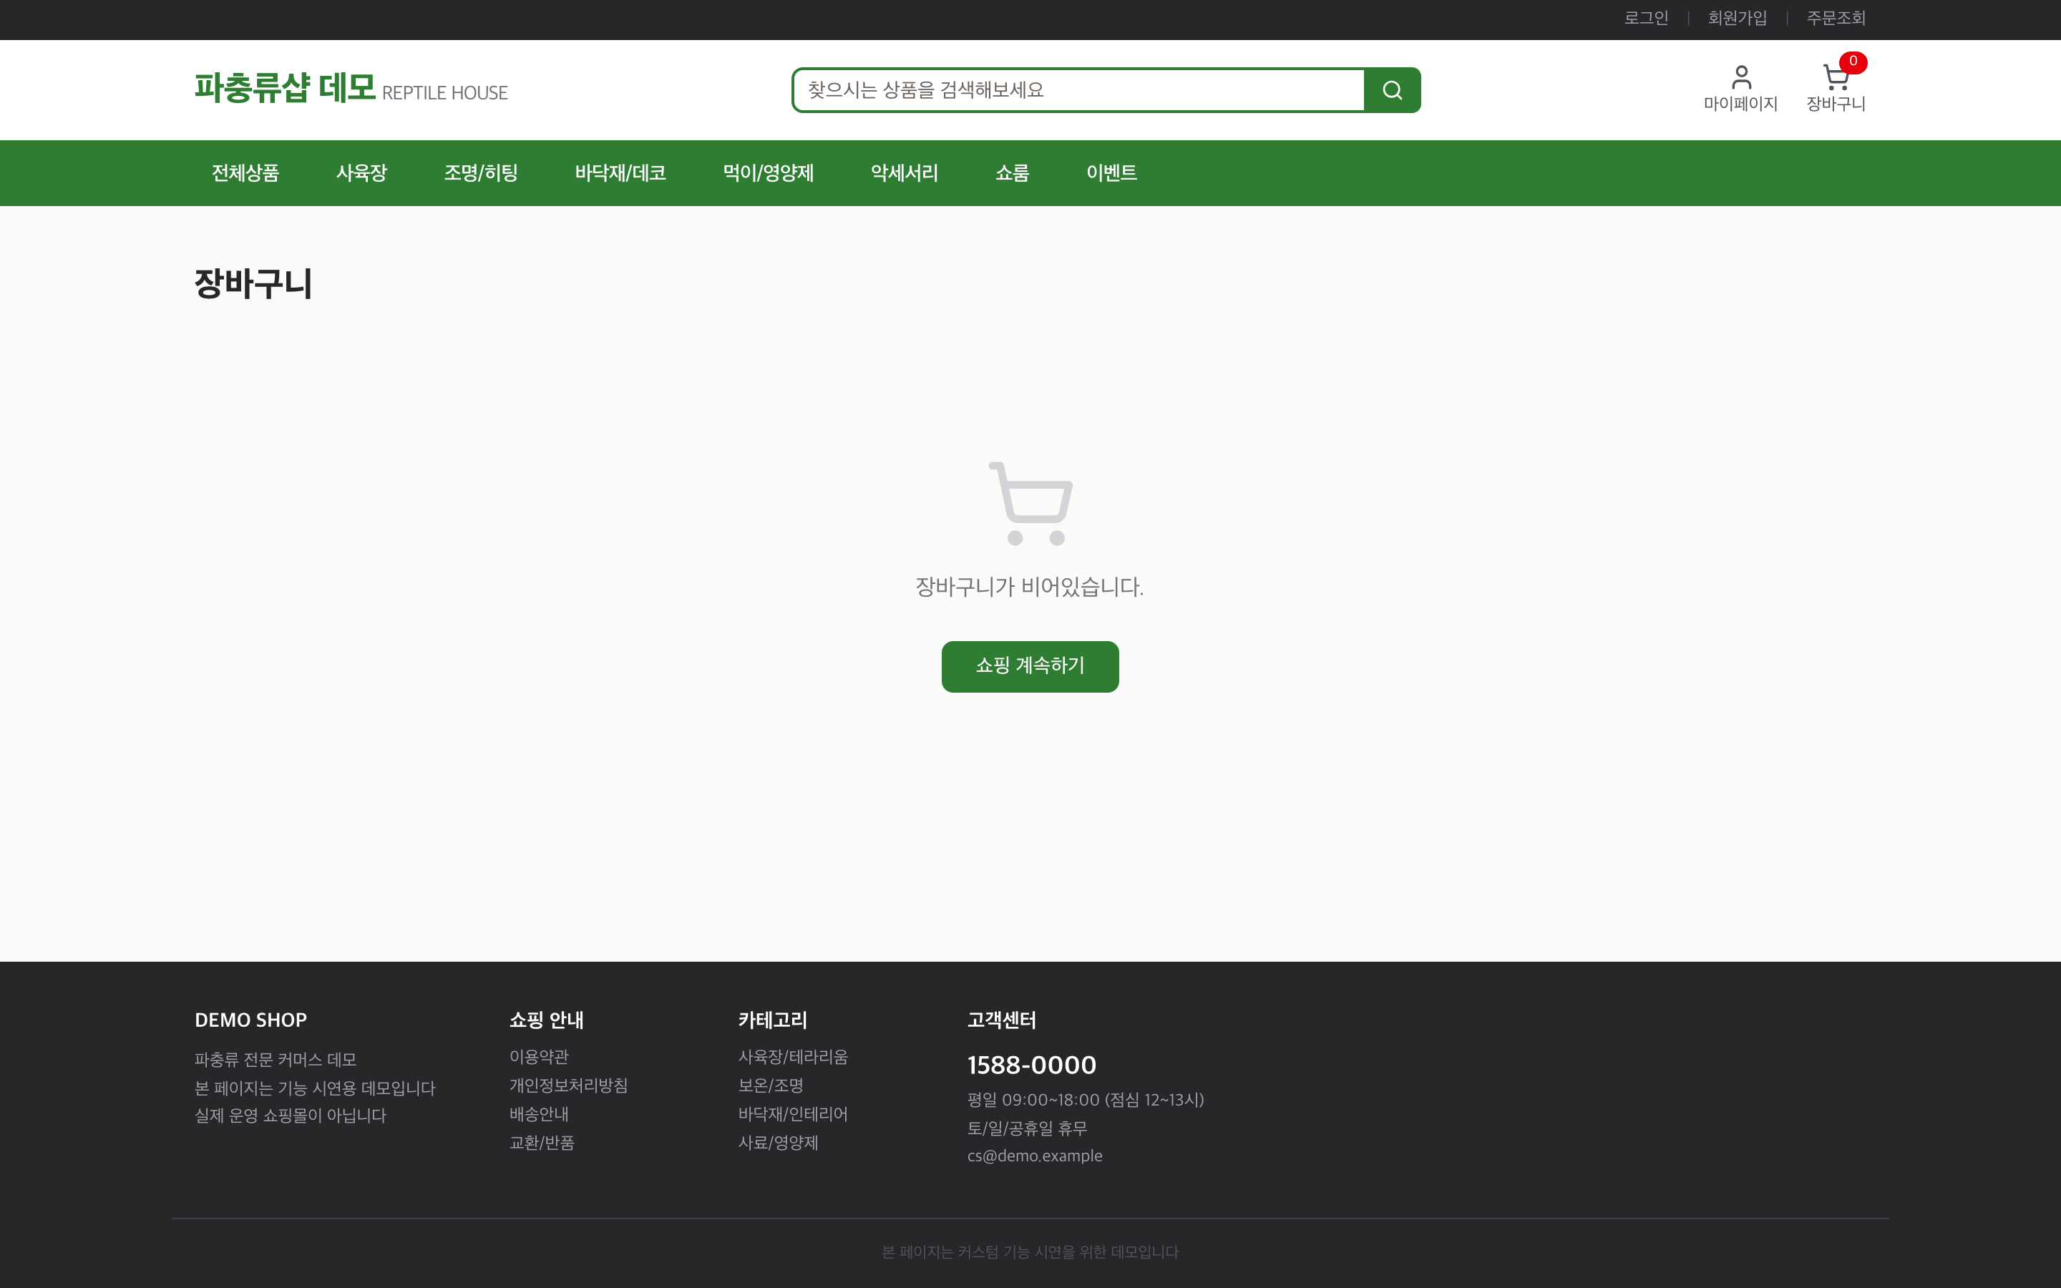Click the 파충류샵 데모 logo
2061x1288 pixels.
coord(351,89)
